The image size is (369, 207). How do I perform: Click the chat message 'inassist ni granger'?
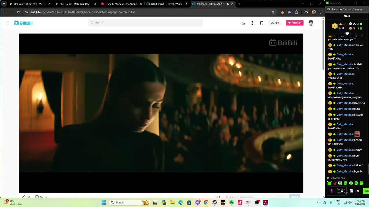(346, 117)
